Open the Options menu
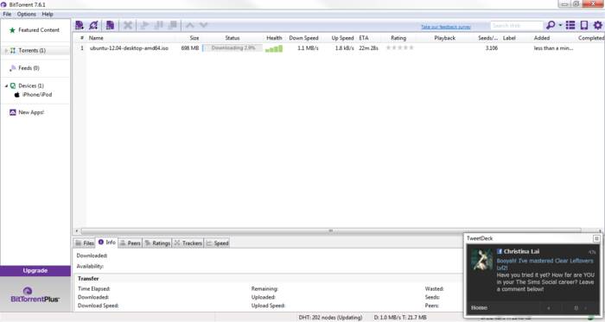The width and height of the screenshot is (605, 322). click(x=26, y=15)
